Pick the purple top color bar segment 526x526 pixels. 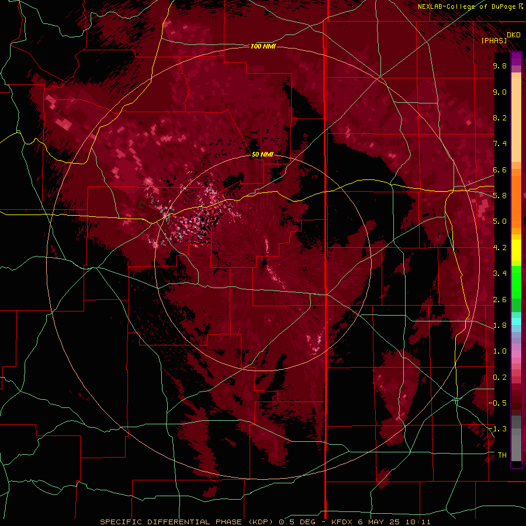516,58
